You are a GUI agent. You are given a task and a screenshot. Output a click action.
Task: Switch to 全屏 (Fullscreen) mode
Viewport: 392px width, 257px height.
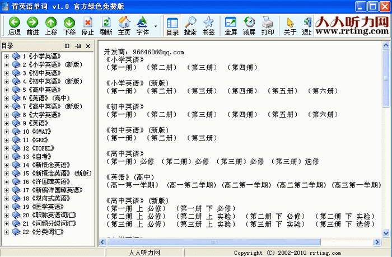231,26
